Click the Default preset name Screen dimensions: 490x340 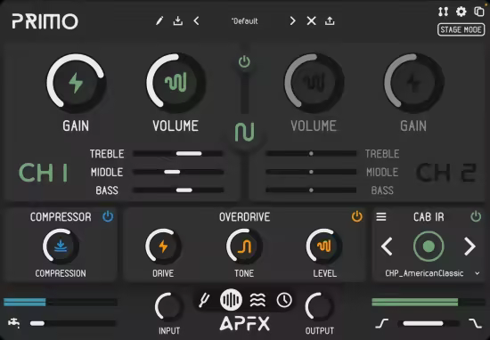(245, 21)
